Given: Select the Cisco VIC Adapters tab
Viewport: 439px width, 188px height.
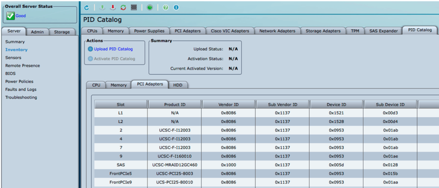Looking at the screenshot, I should pyautogui.click(x=230, y=31).
